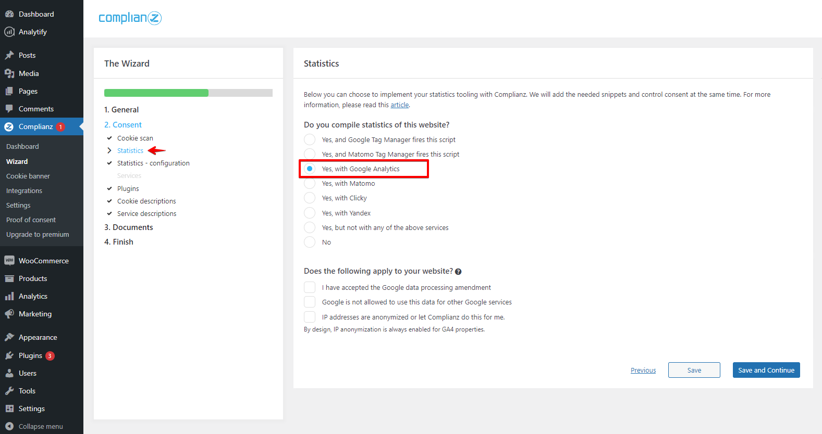822x434 pixels.
Task: Click the Complianz Z icon in sidebar
Action: point(9,126)
